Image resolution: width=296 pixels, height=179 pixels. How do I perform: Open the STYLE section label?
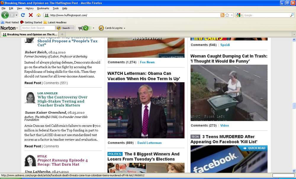pos(42,156)
